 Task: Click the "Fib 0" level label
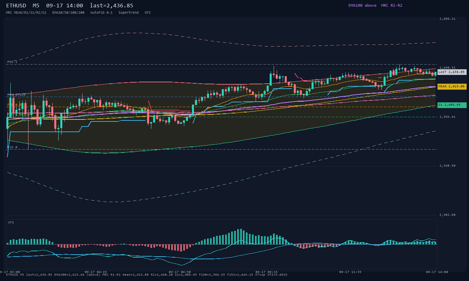(x=12, y=147)
